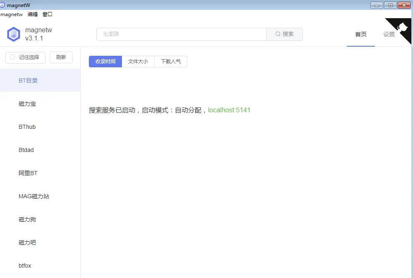Sort results by 下载人气
Screen dimensions: 413x278
click(171, 62)
